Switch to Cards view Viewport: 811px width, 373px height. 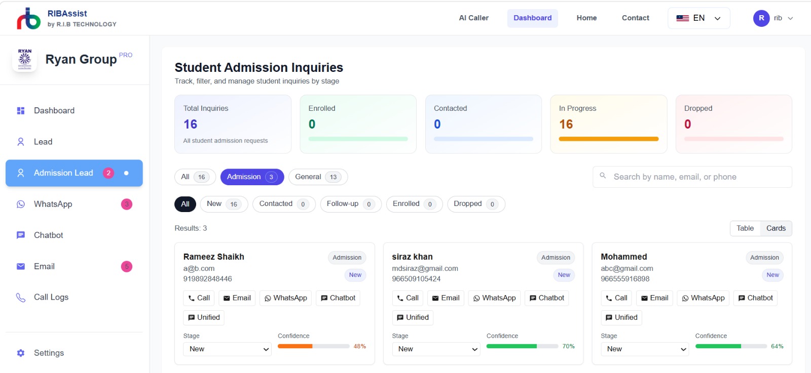point(776,228)
